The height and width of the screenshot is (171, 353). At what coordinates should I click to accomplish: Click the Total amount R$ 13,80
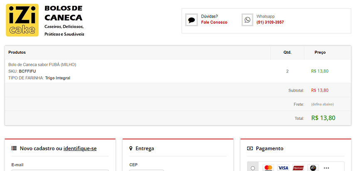[323, 118]
